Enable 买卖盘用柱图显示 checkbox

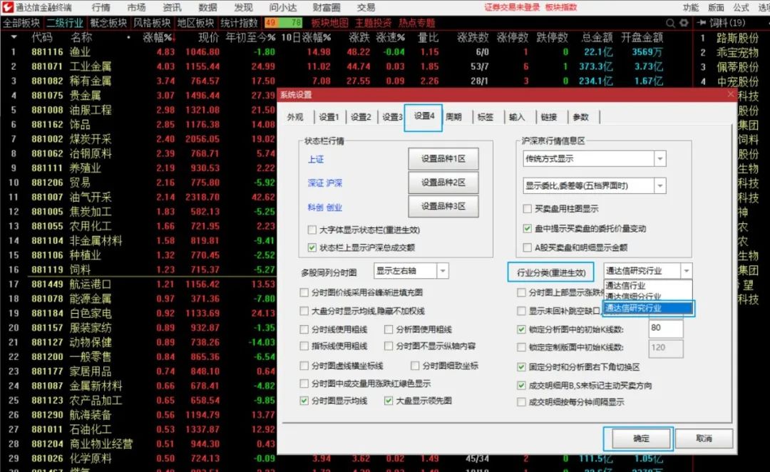(528, 209)
